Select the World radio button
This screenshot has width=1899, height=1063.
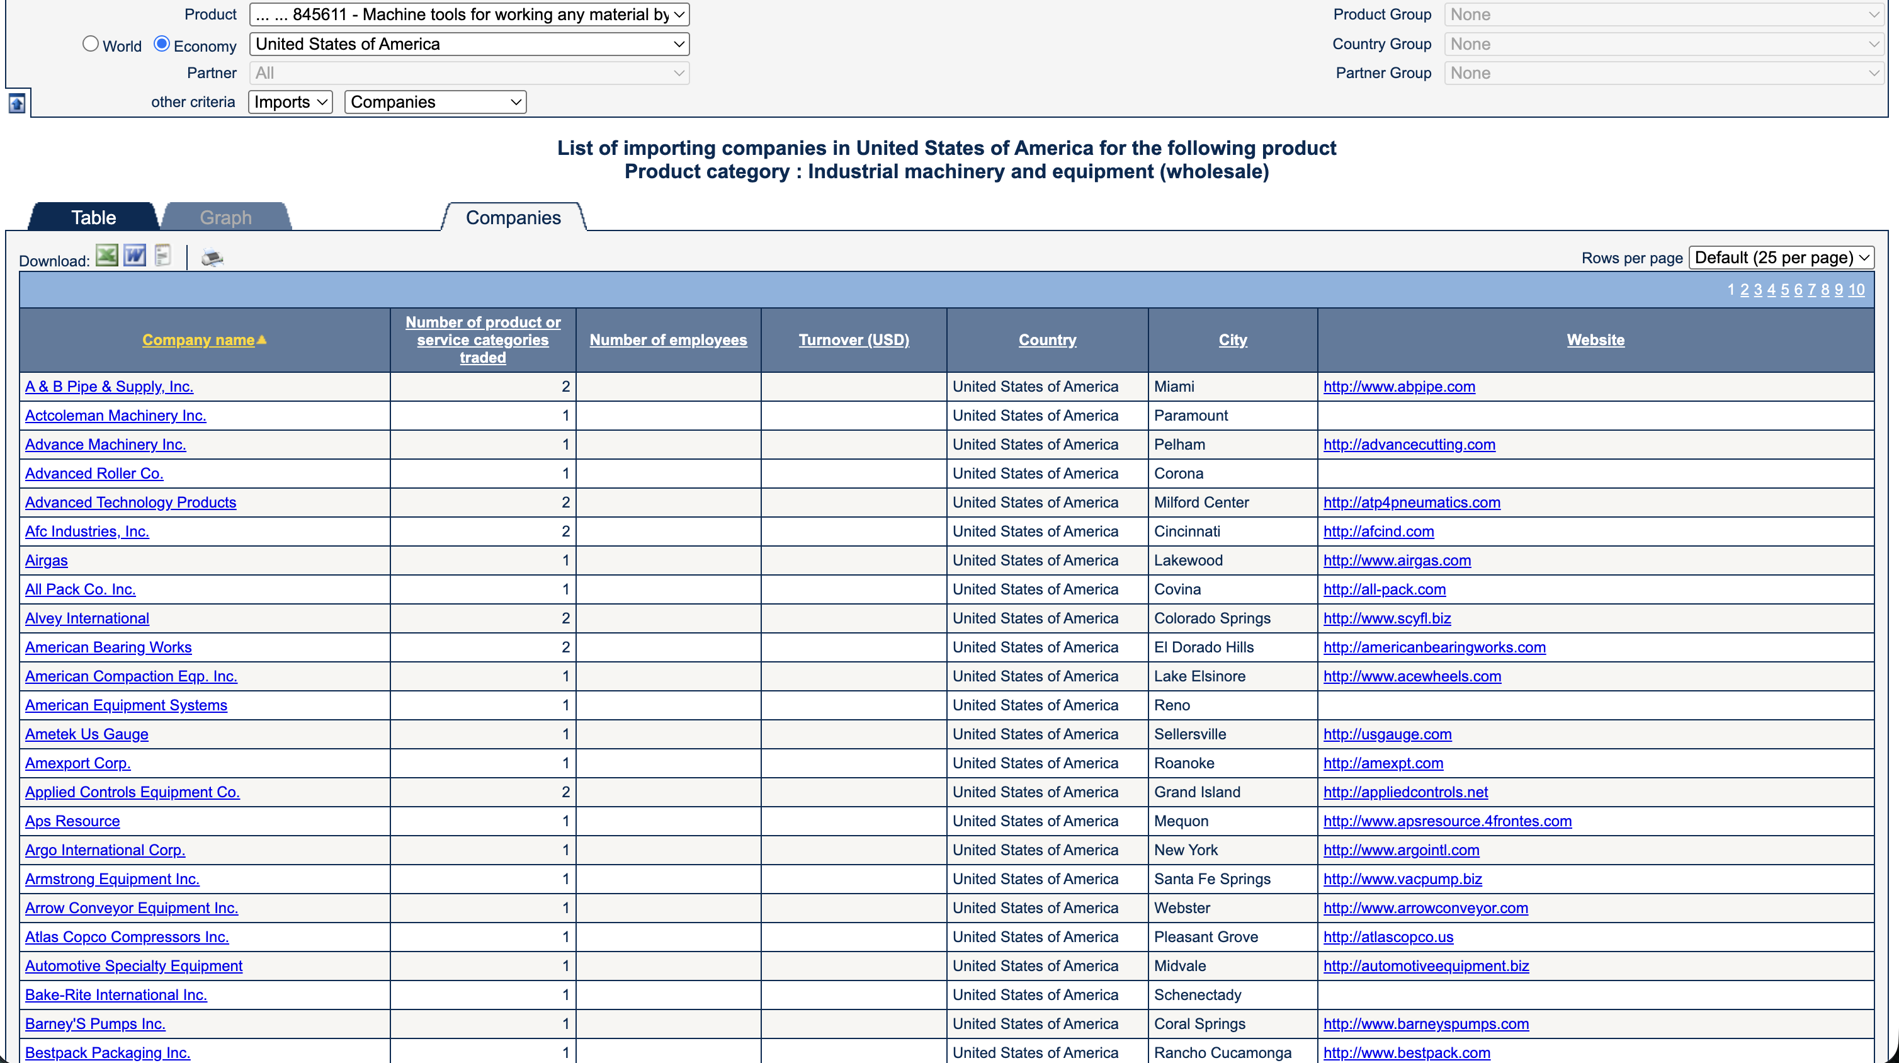[90, 44]
